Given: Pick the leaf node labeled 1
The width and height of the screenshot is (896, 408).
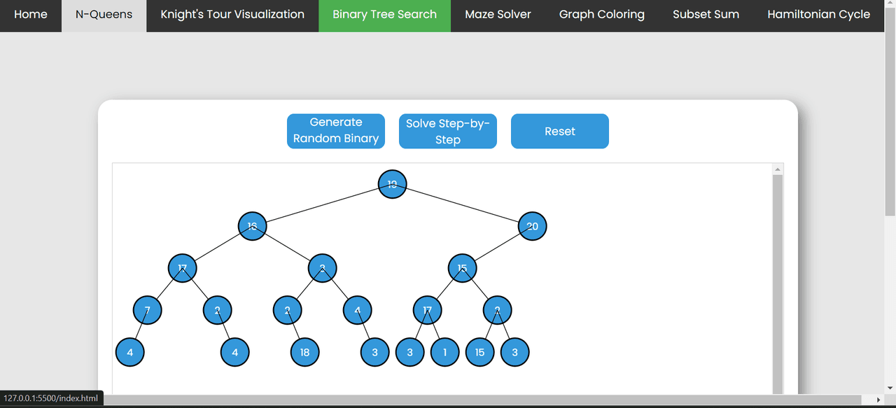Looking at the screenshot, I should pos(444,352).
